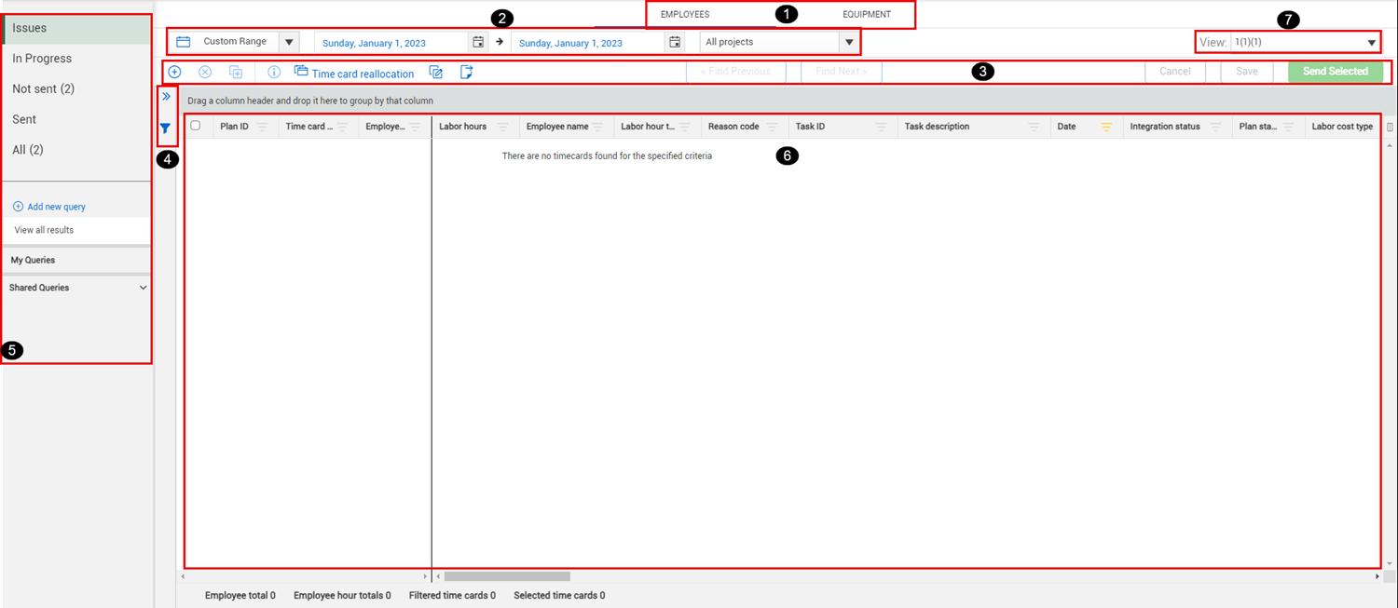Tick the select-all checkbox in grid header
The height and width of the screenshot is (608, 1398).
point(195,126)
